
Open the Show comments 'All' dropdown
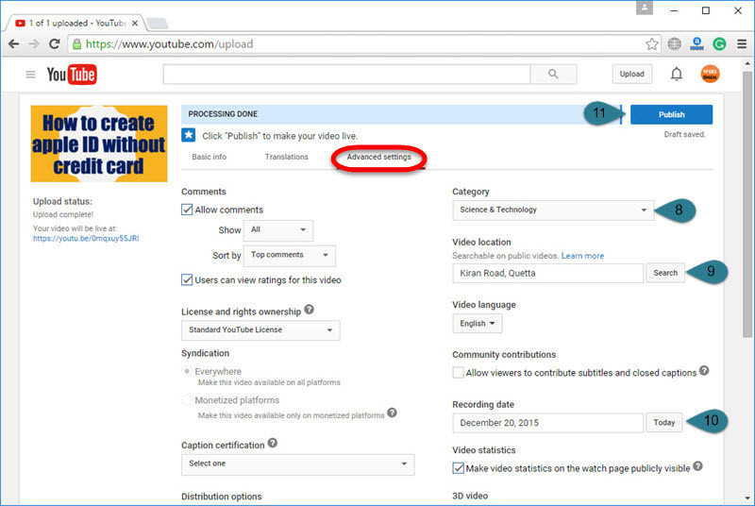(x=278, y=230)
